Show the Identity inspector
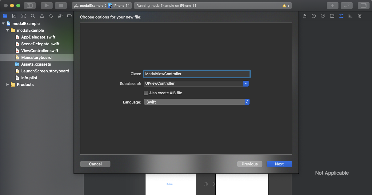 pos(332,16)
